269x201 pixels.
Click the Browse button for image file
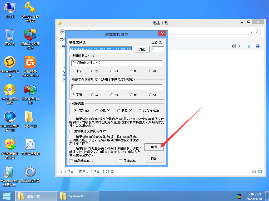[x=142, y=49]
